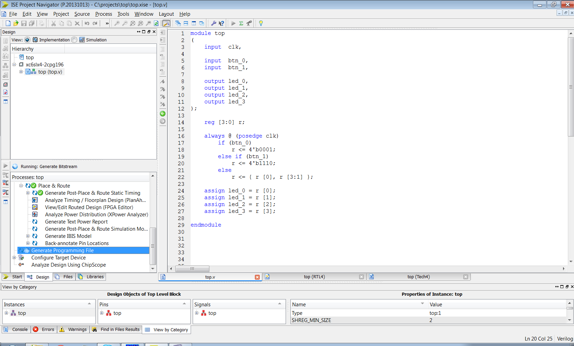Select the Implementation view radio button
574x346 pixels.
pos(27,40)
